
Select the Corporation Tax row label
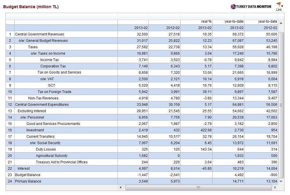click(53, 66)
